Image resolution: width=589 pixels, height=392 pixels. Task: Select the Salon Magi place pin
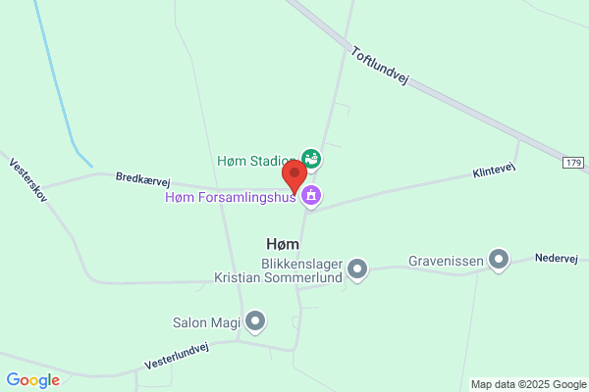point(255,321)
